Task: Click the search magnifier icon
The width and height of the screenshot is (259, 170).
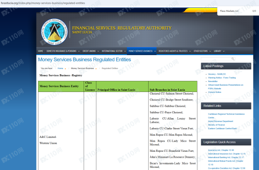Action: tap(233, 59)
